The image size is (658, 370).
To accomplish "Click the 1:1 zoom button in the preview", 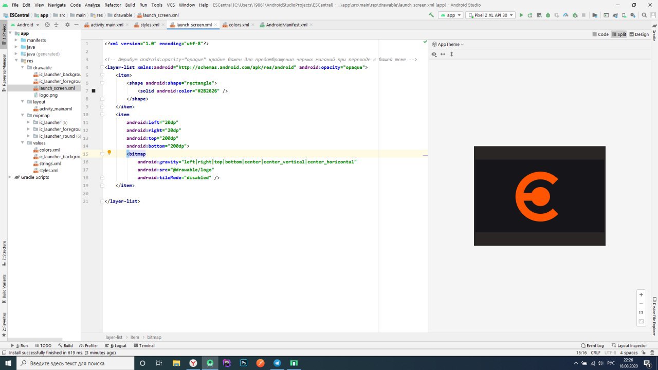I will 641,312.
